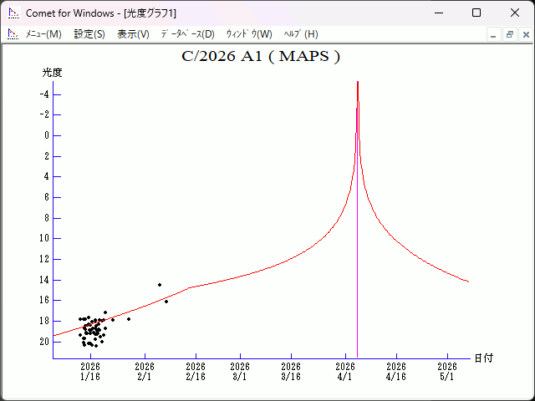The width and height of the screenshot is (535, 401).
Task: Click the Comet for Windows title bar icon
Action: [13, 13]
